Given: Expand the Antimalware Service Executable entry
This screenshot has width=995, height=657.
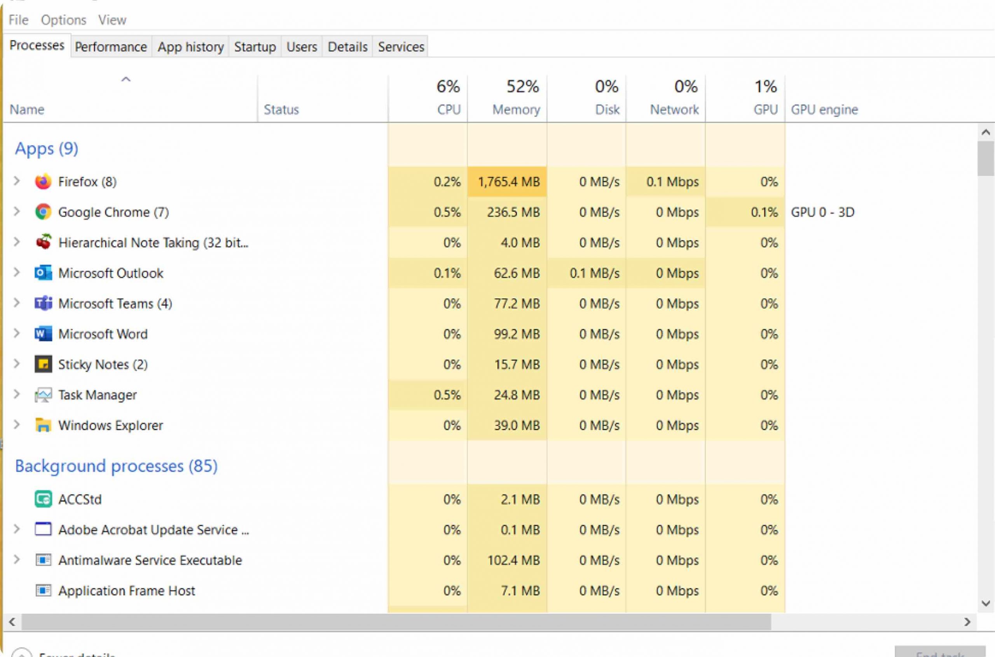Looking at the screenshot, I should click(x=17, y=560).
